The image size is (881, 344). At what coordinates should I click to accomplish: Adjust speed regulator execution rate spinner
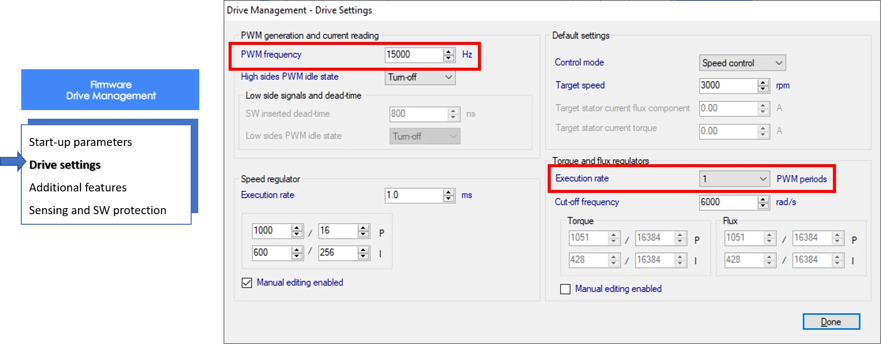(449, 195)
